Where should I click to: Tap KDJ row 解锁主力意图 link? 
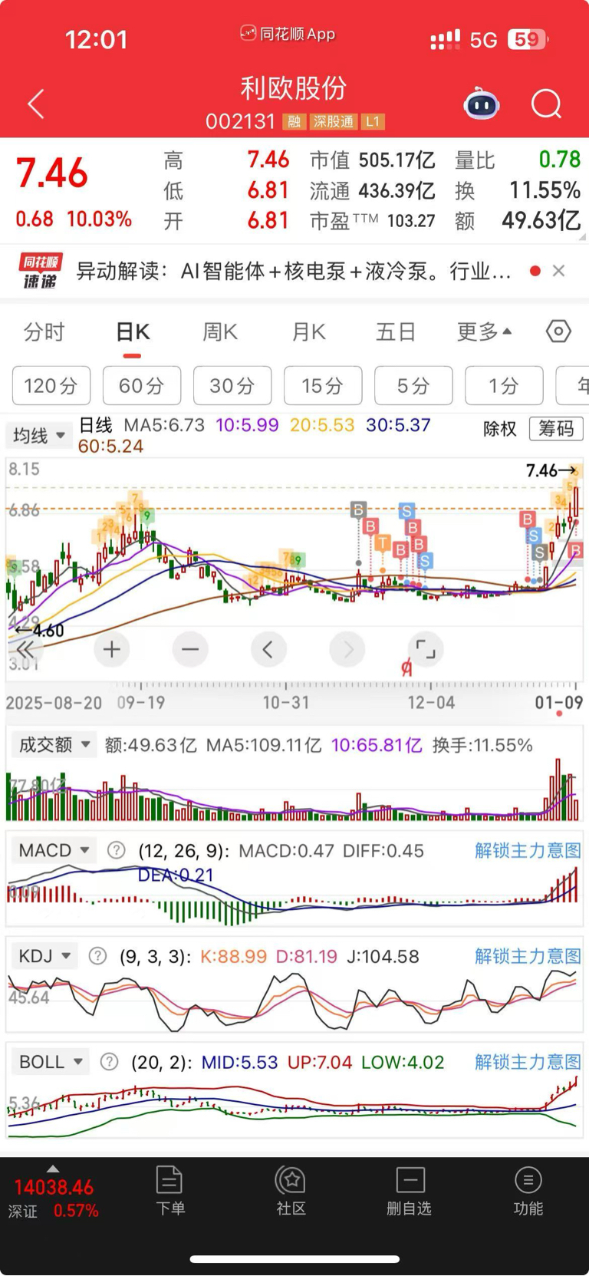pyautogui.click(x=528, y=956)
